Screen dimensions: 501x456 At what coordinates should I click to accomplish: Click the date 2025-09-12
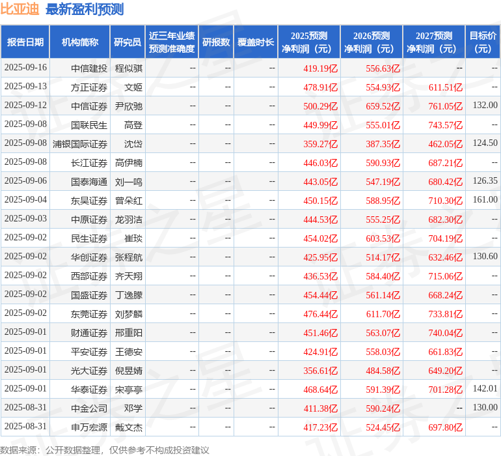[25, 105]
